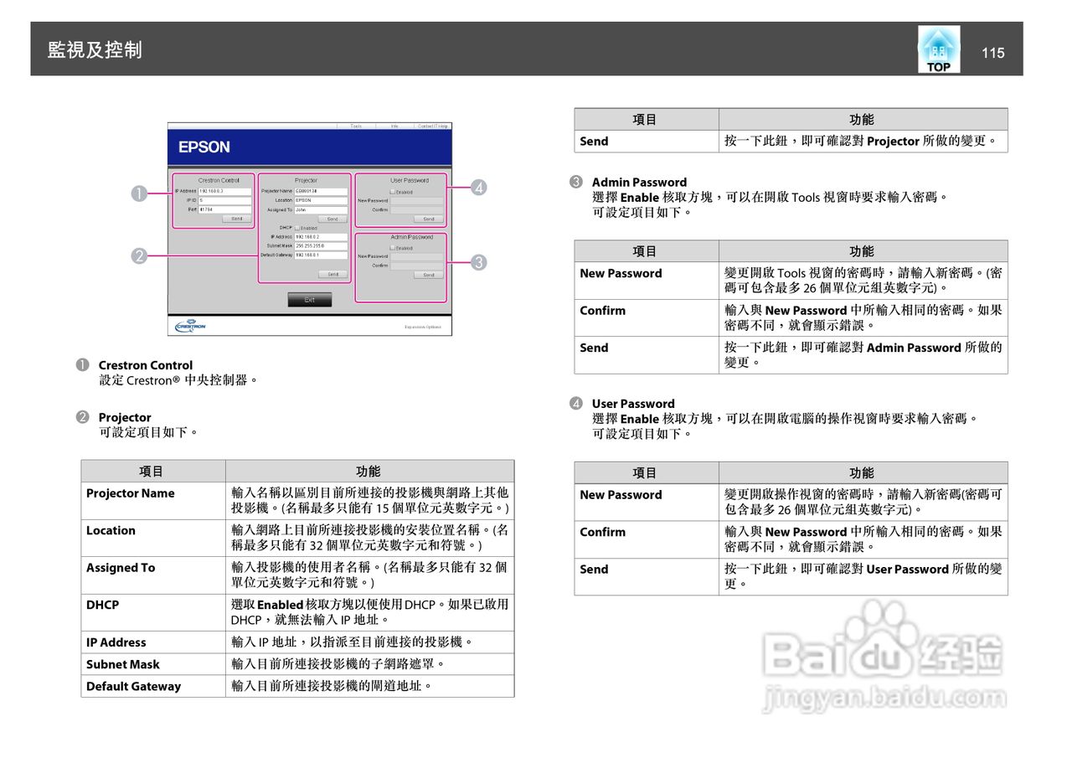Viewport: 1072px width, 758px height.
Task: Click the Crestron Control IP Address field
Action: pos(224,191)
